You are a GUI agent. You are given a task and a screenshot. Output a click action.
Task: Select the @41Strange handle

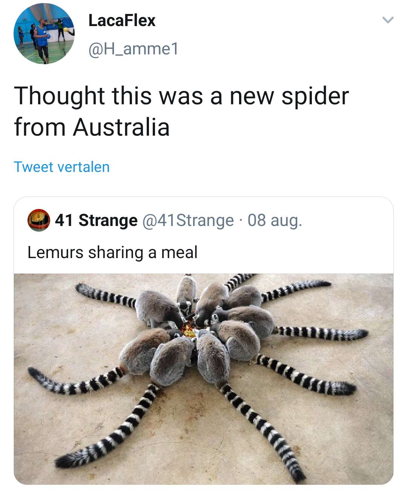188,220
